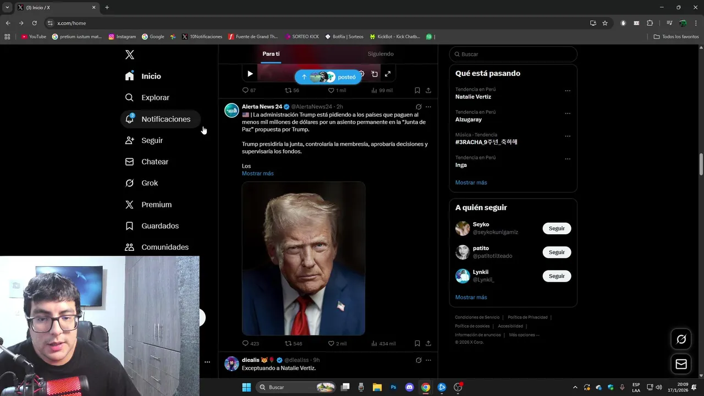Reply to post with 67 comments
This screenshot has width=704, height=396.
pyautogui.click(x=249, y=90)
